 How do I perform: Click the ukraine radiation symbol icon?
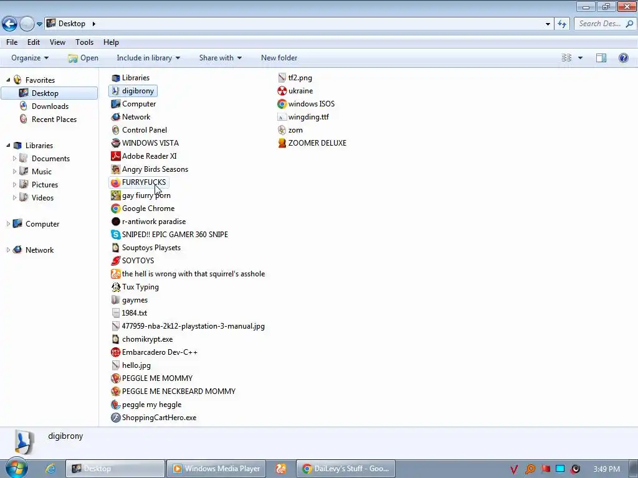coord(282,91)
